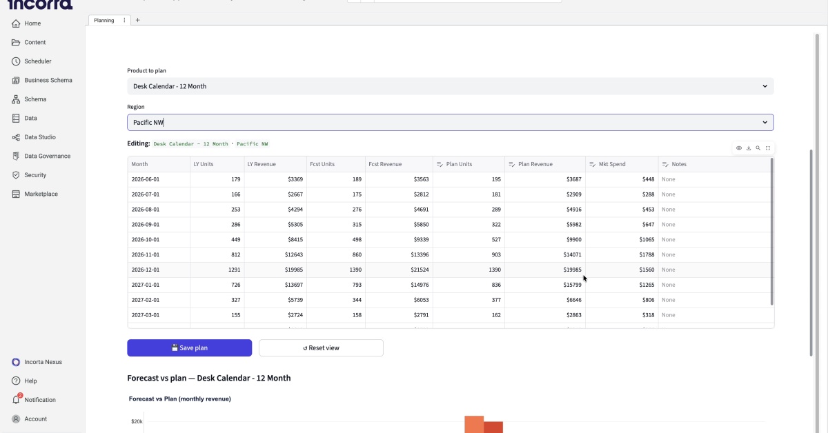Click the table's vertical scrollbar
The image size is (828, 433).
[771, 232]
